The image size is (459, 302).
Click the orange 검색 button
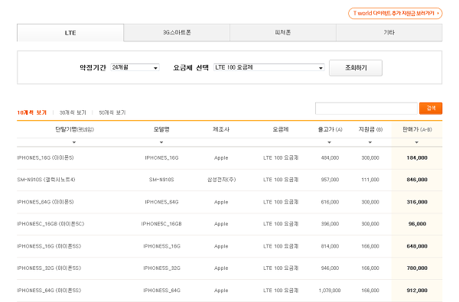click(x=431, y=109)
